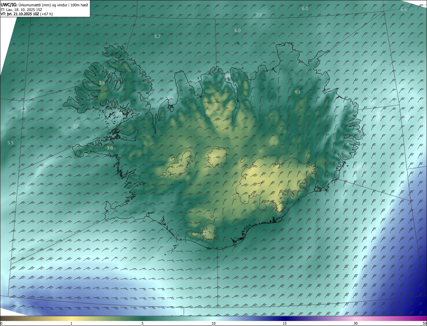Image resolution: width=427 pixels, height=326 pixels.
Task: Click the pink color bar segment above "30"
Action: [x=356, y=318]
